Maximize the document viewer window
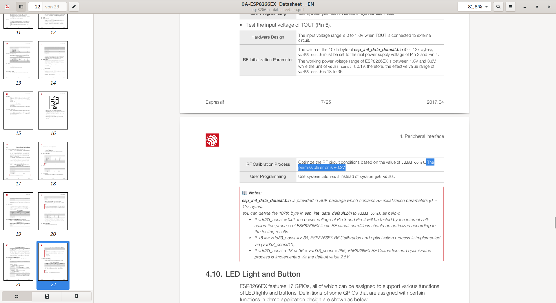This screenshot has width=556, height=303. 537,7
